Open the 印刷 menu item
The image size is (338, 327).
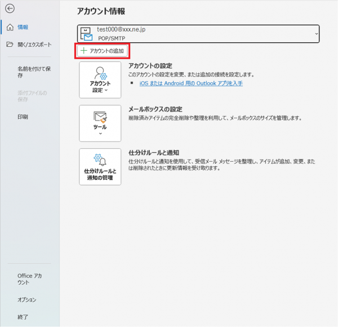(x=23, y=117)
